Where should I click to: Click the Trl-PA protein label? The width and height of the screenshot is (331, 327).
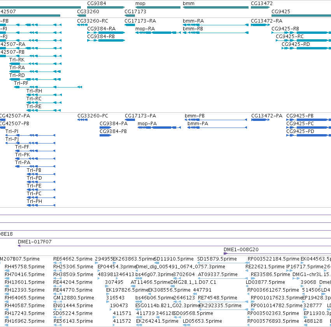[23, 163]
